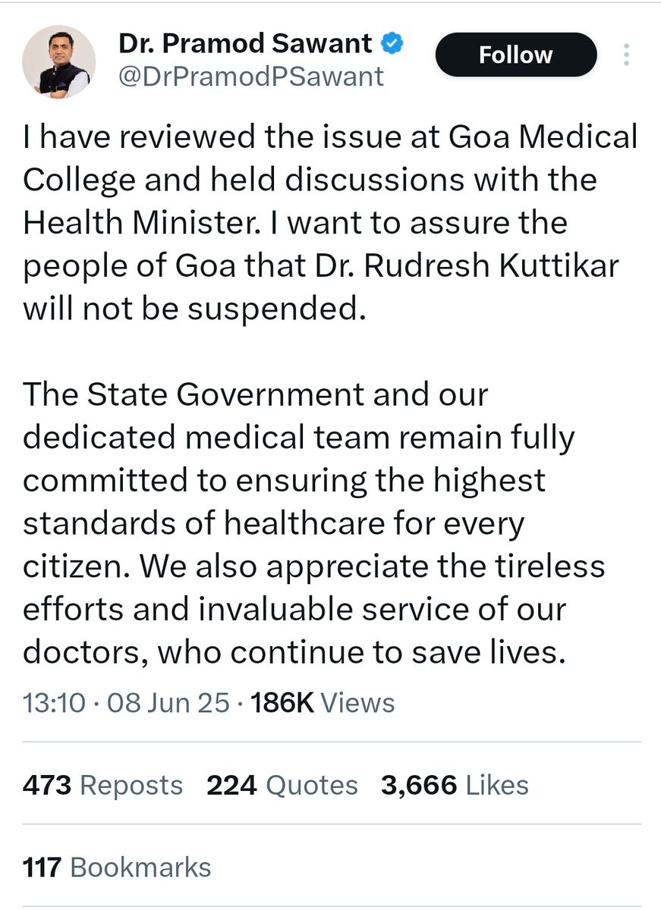Click the 13:10 post timestamp
The image size is (661, 910).
click(53, 702)
